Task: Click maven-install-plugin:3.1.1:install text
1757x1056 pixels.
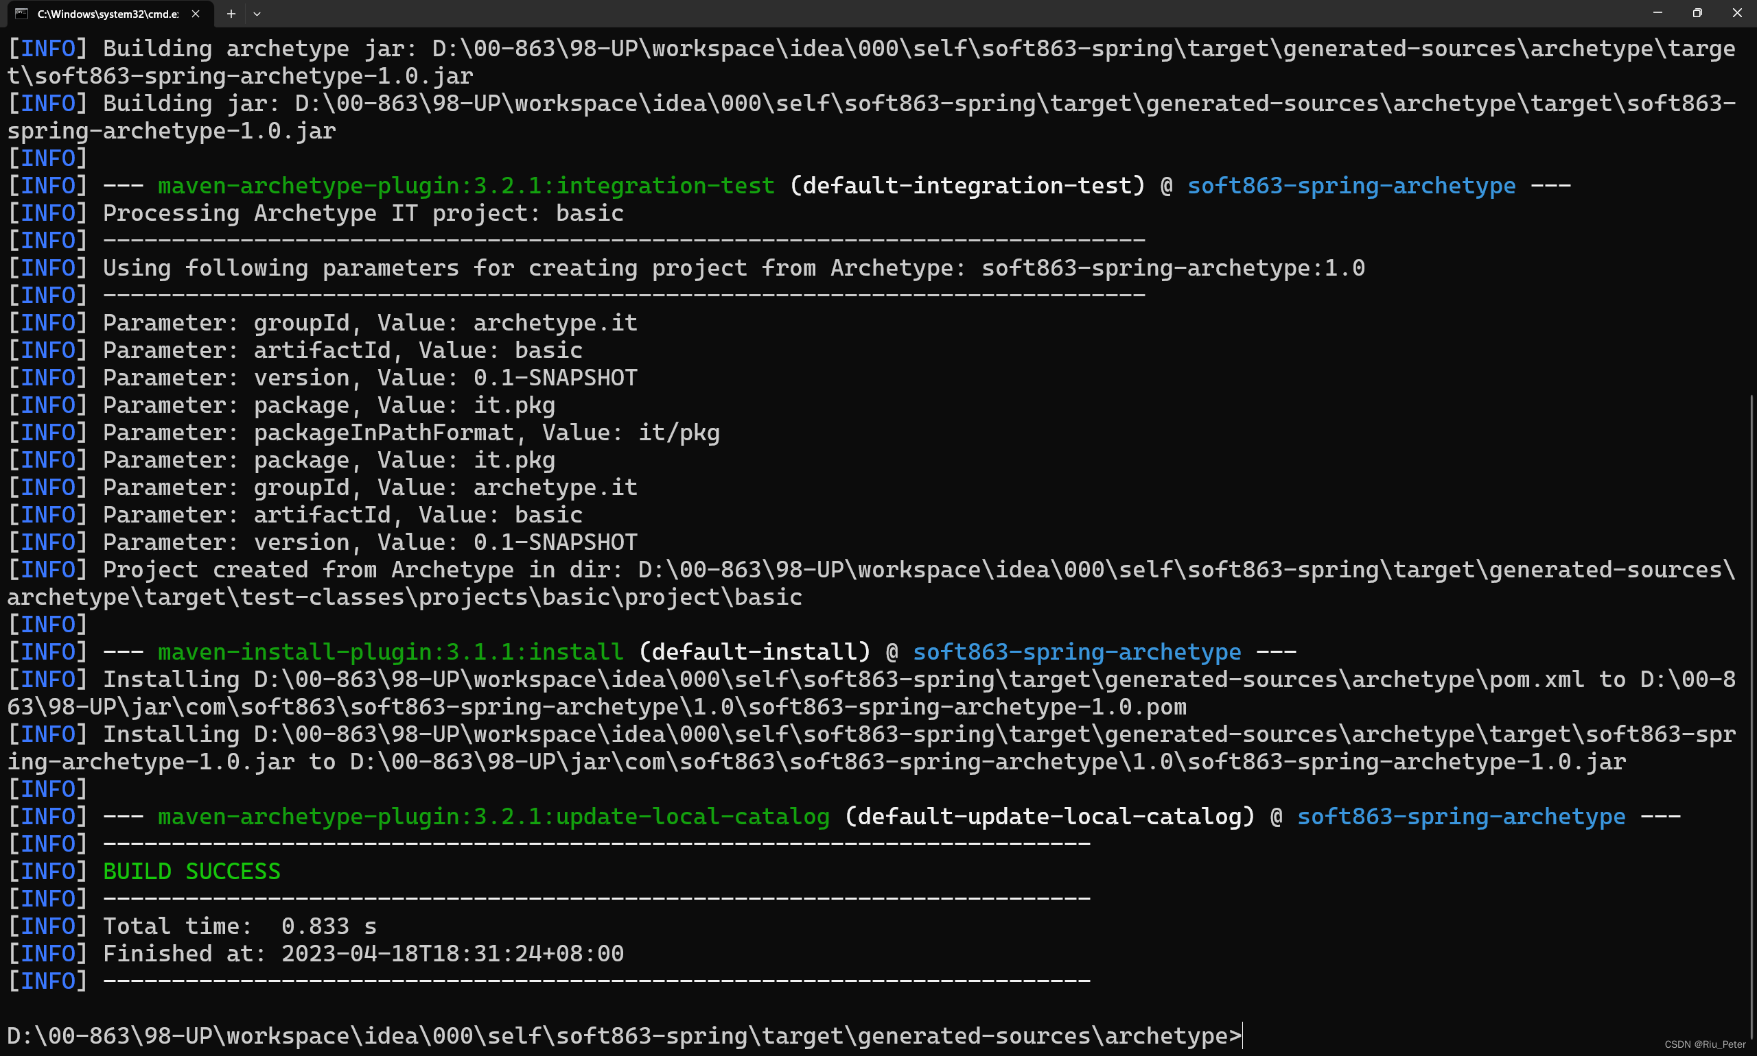Action: (x=391, y=652)
